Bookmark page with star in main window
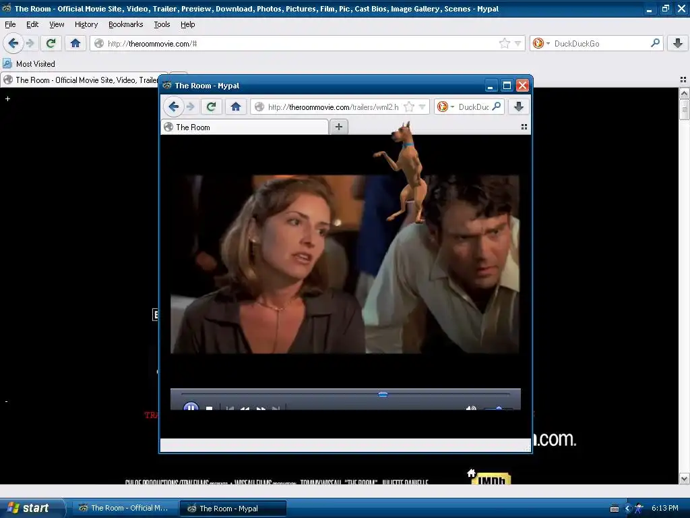The height and width of the screenshot is (518, 690). 504,43
